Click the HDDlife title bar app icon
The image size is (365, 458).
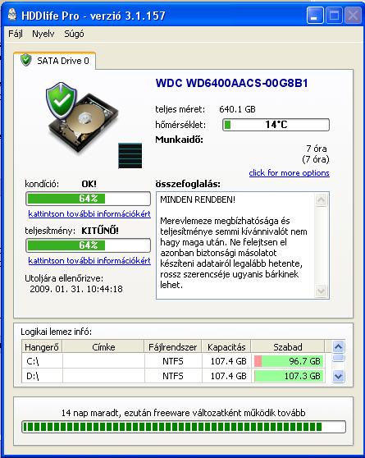coord(12,15)
